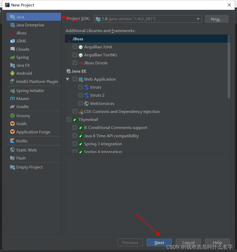Viewport: 237px width, 252px height.
Task: Tick the Web Application checkbox
Action: pos(75,79)
